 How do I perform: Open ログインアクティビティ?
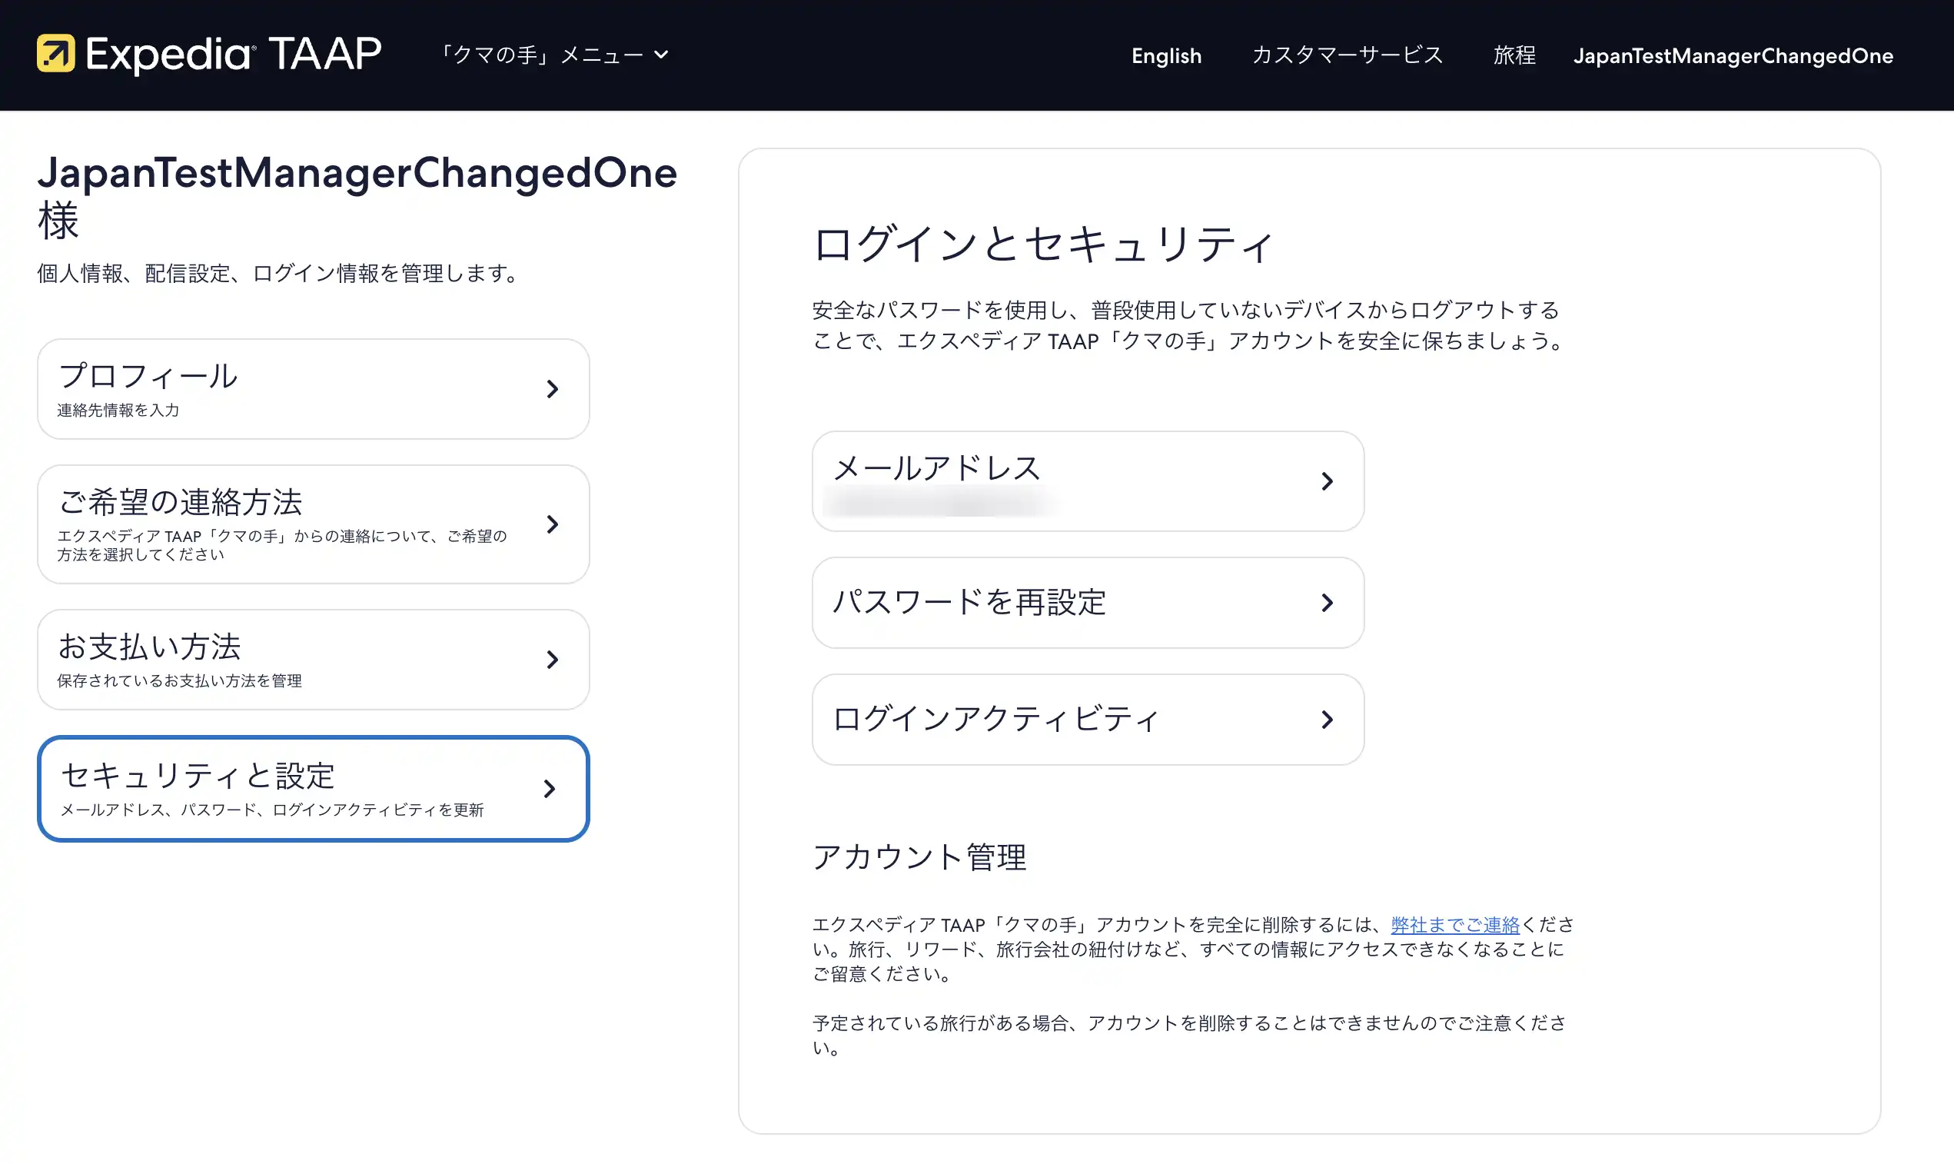coord(1088,720)
